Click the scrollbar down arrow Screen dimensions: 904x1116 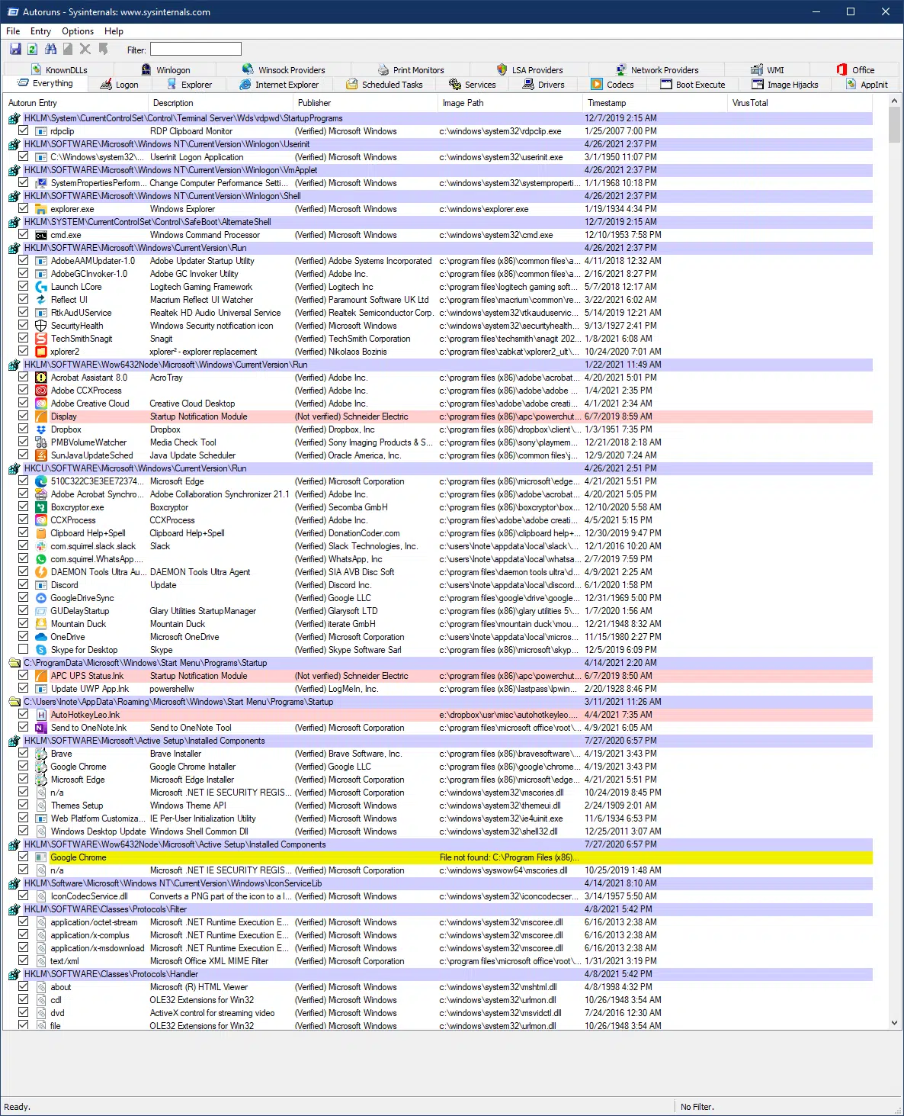tap(894, 1023)
